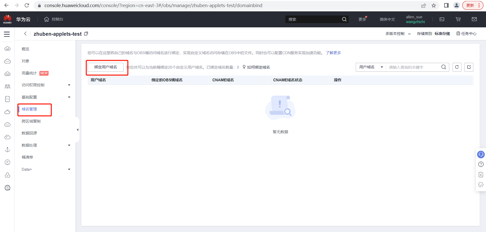This screenshot has height=232, width=486.
Task: Open the 用户域名 filter dropdown
Action: (371, 67)
